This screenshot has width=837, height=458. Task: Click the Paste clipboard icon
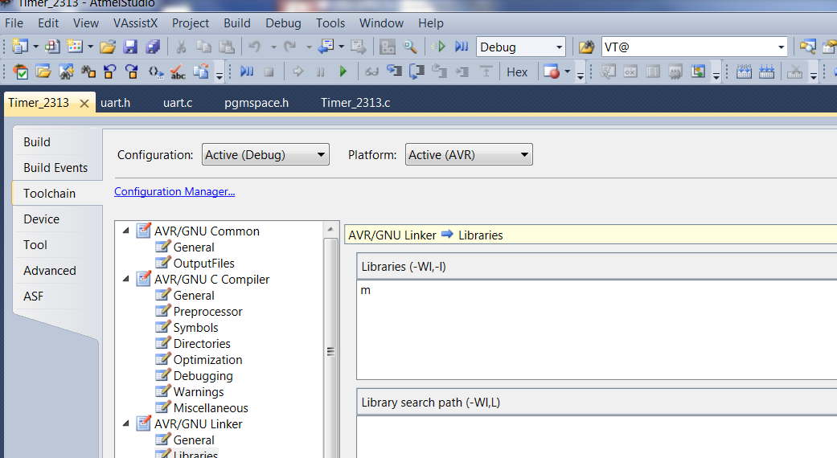pos(226,47)
